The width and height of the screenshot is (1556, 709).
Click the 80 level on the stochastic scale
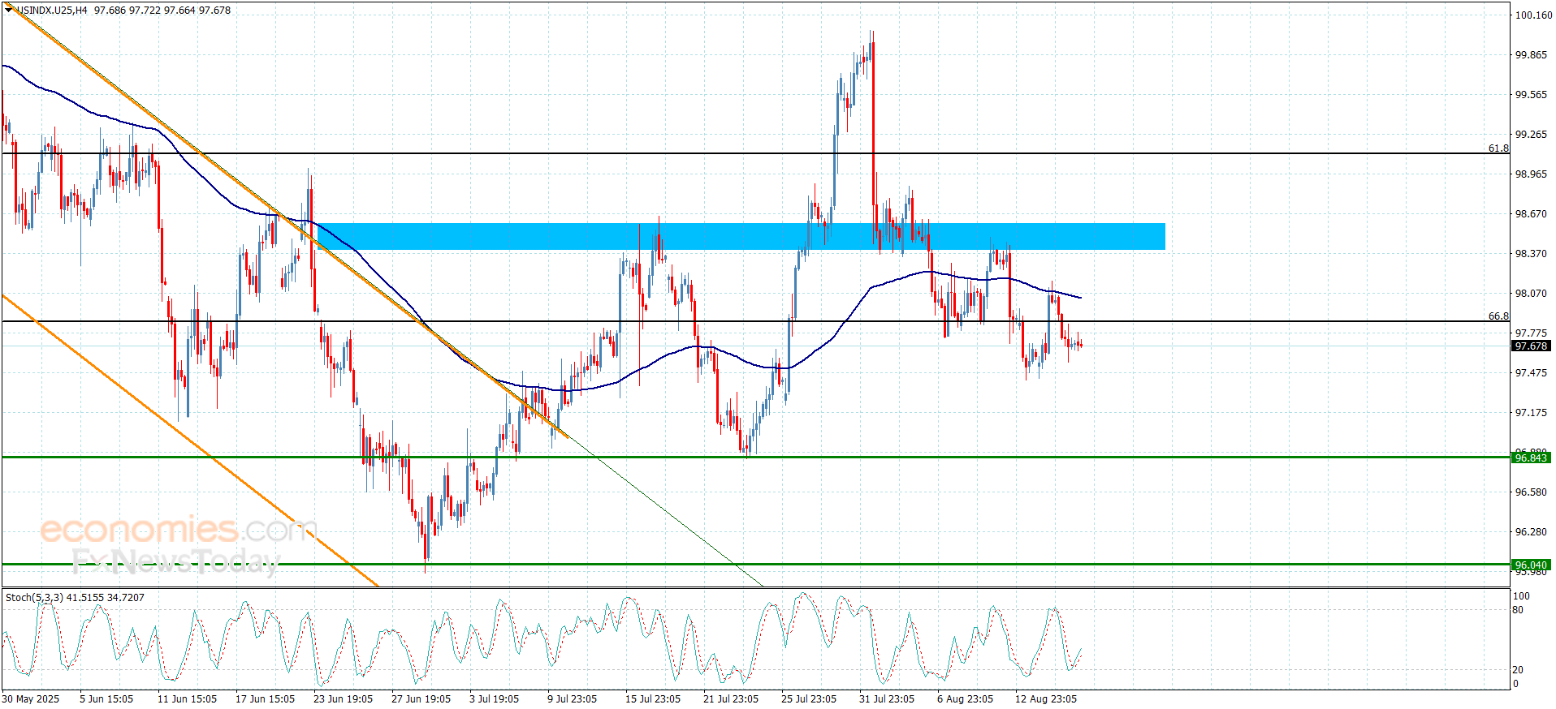click(1518, 610)
